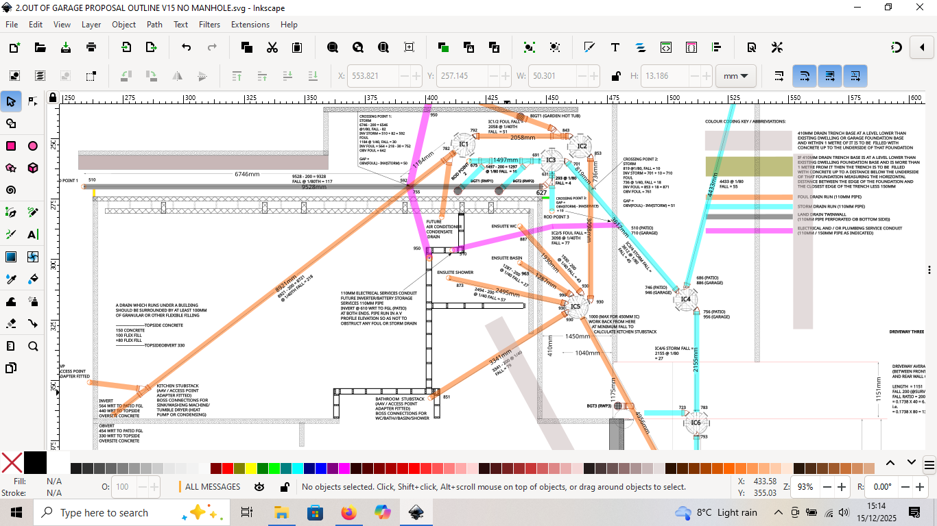This screenshot has width=937, height=526.
Task: Select the Eraser tool
Action: click(x=11, y=323)
